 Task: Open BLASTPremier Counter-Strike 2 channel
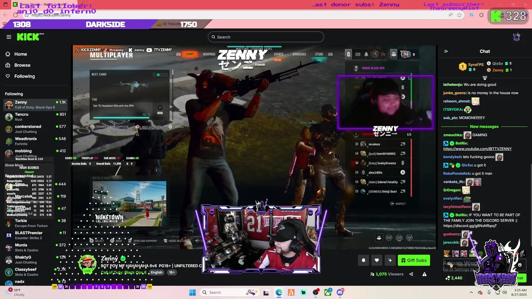(35, 235)
